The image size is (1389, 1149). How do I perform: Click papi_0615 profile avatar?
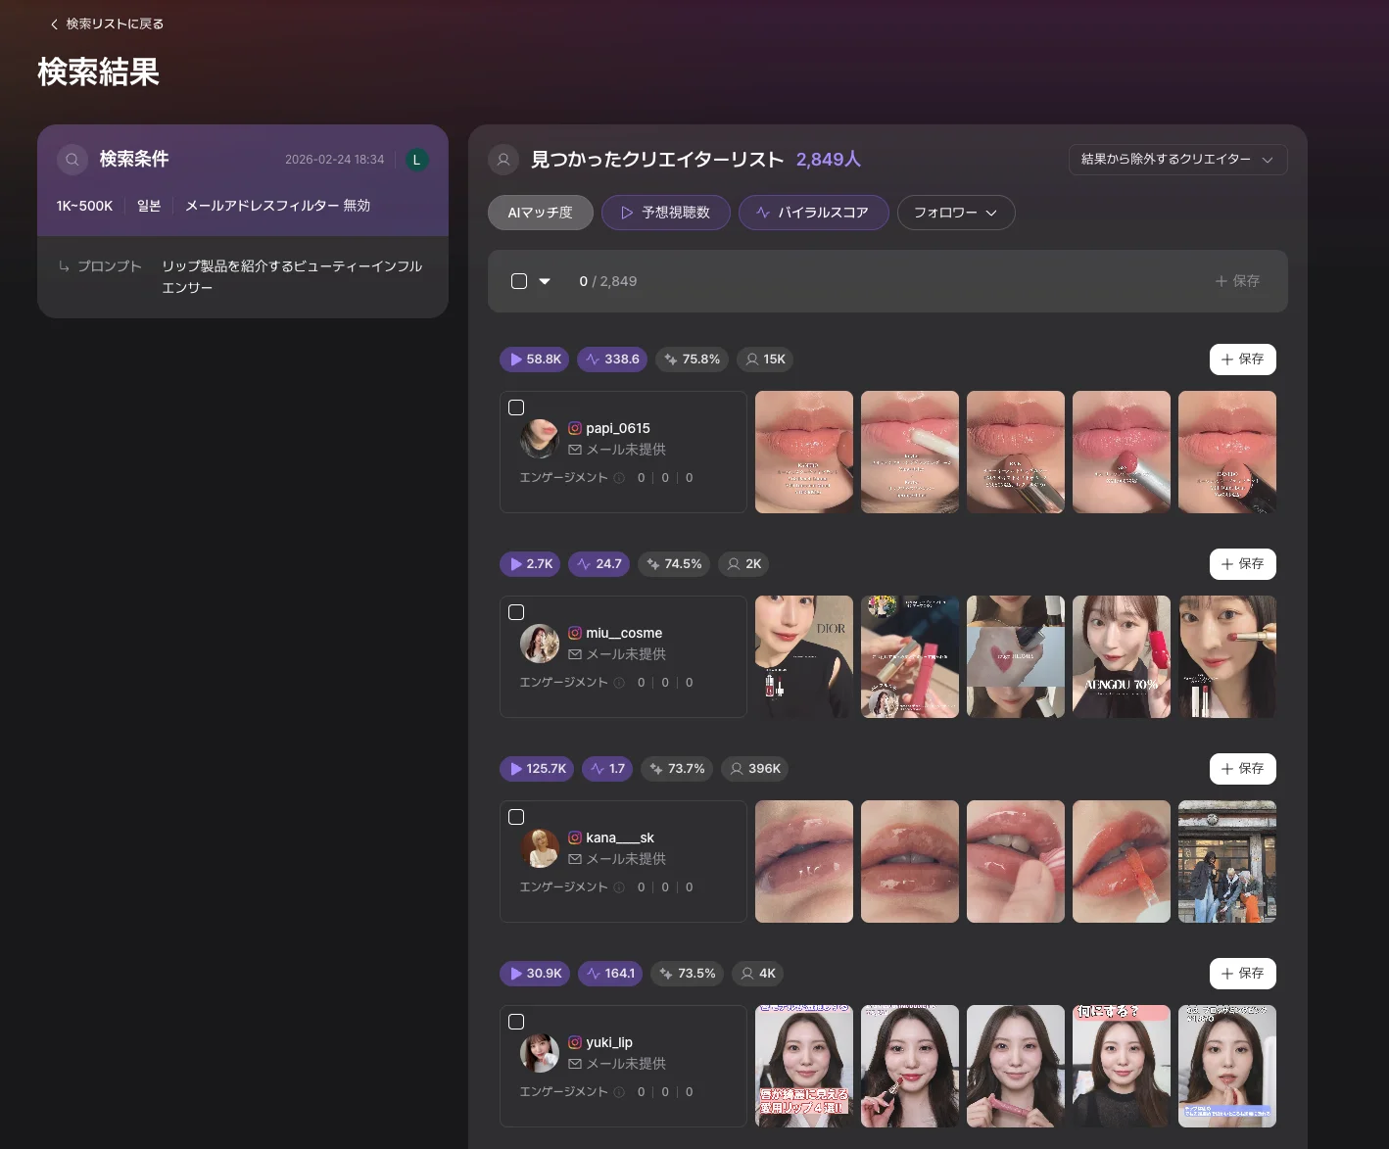[539, 439]
